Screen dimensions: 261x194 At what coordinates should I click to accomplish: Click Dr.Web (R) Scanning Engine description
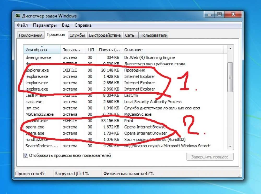coord(150,57)
